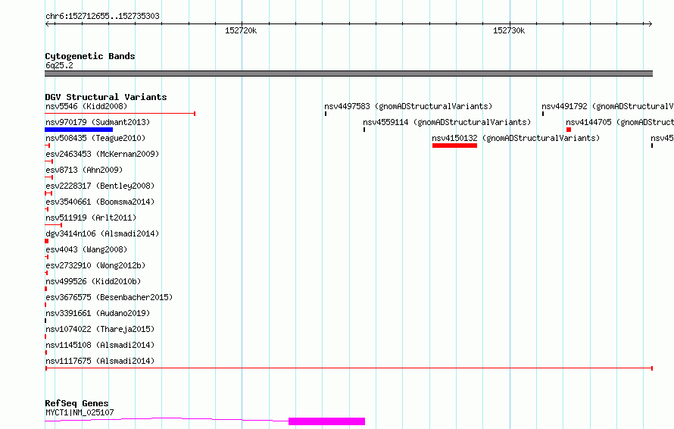Image resolution: width=674 pixels, height=429 pixels.
Task: Open esv2228317 (Bentley2008) entry
Action: (x=100, y=186)
